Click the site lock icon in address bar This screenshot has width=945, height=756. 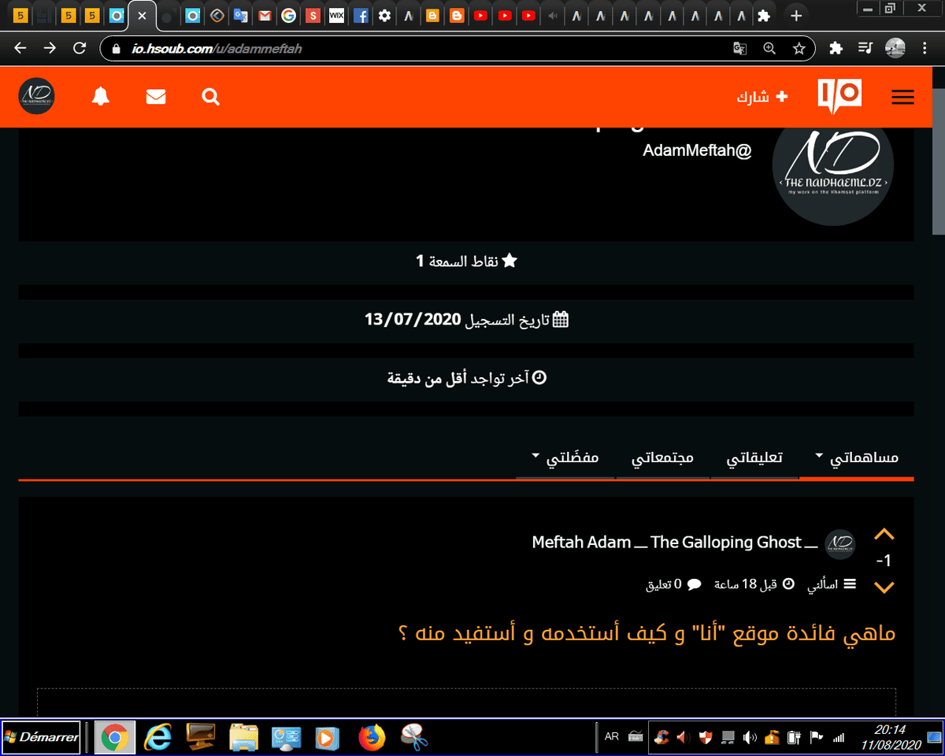click(116, 49)
